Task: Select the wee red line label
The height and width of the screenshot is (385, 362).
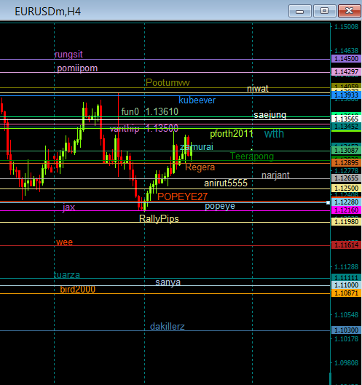Action: (x=64, y=242)
